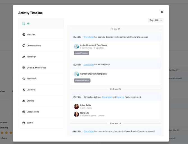Close the Activity Timeline dialog
188x144 pixels.
(162, 12)
